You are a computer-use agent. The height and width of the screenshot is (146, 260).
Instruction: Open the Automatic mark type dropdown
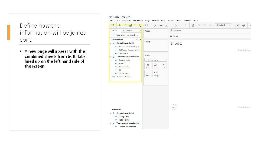coord(155,60)
